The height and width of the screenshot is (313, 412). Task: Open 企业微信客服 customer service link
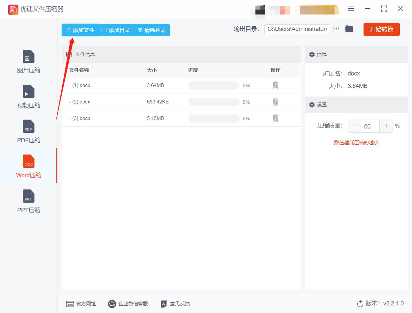pyautogui.click(x=128, y=304)
